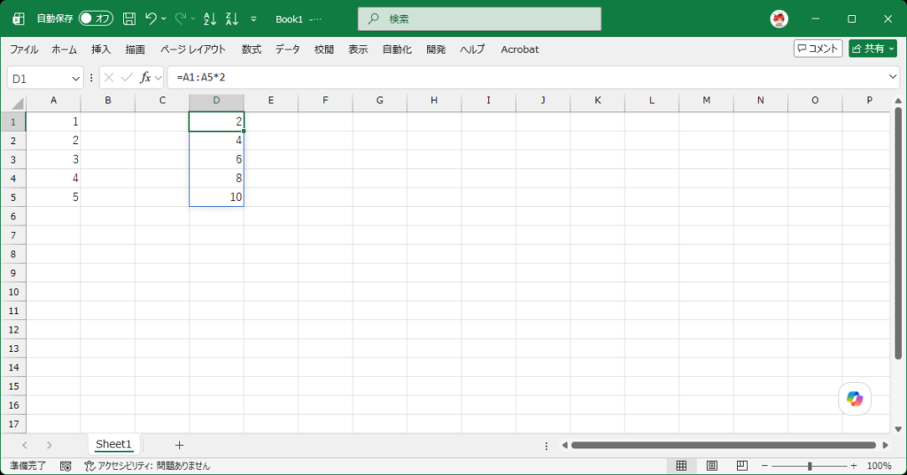907x475 pixels.
Task: Click the Redo arrow icon
Action: coord(181,19)
